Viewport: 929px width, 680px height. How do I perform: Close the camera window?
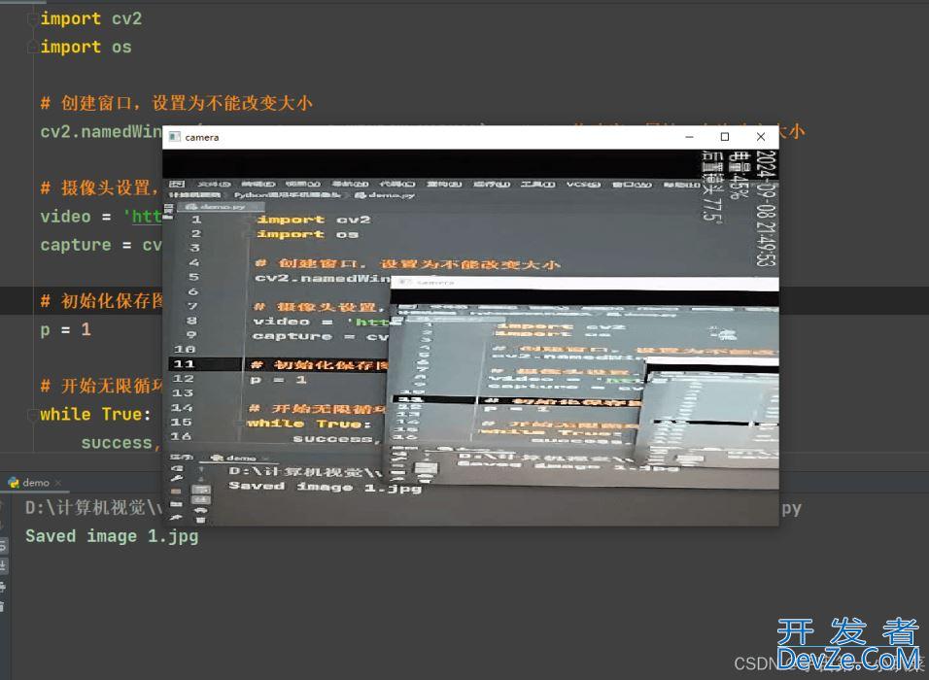[x=761, y=137]
